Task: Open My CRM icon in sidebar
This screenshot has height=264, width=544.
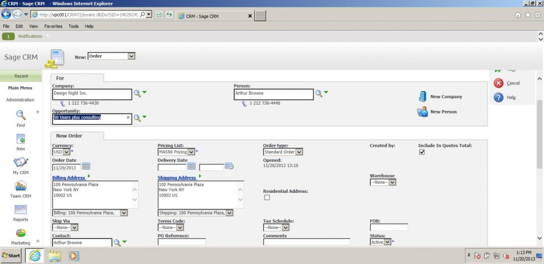Action: pyautogui.click(x=21, y=163)
